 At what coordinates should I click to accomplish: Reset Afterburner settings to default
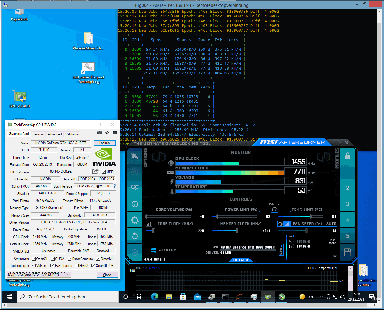point(135,236)
